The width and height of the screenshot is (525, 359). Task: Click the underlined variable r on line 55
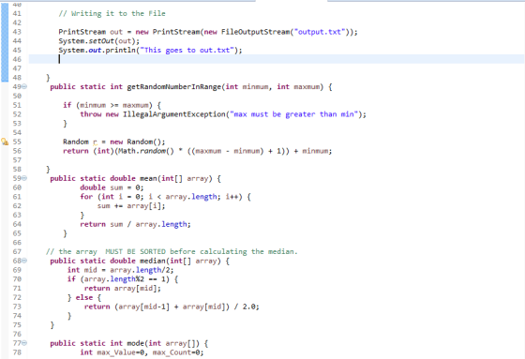95,142
